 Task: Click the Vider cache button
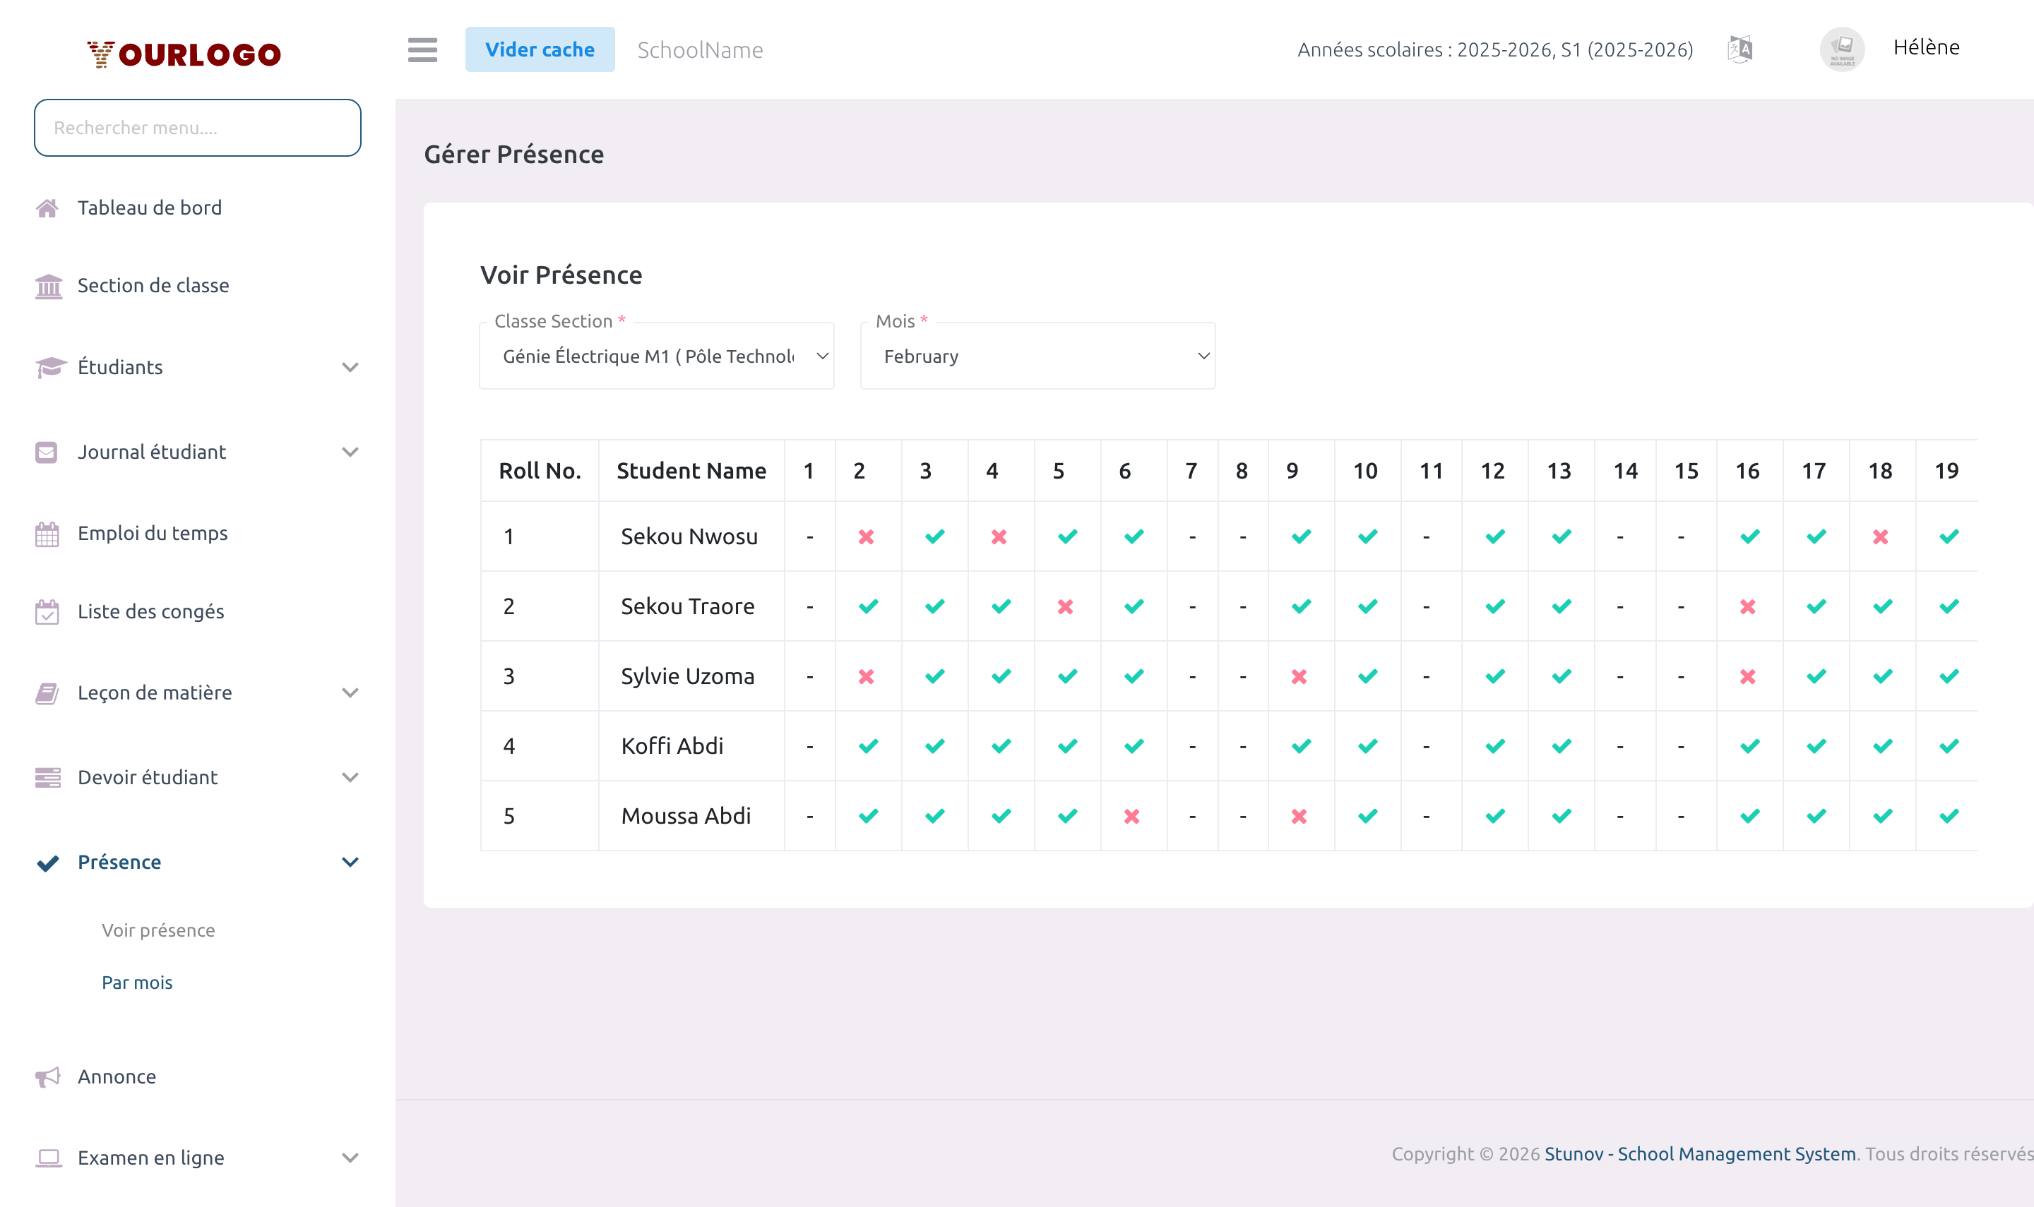click(540, 49)
